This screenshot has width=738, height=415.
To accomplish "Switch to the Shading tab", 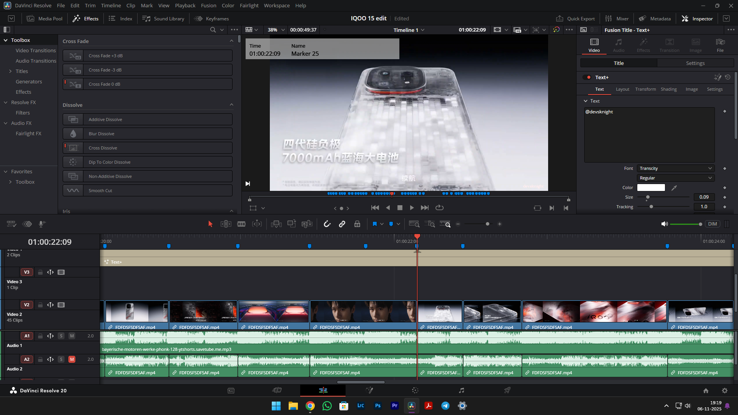I will [668, 89].
